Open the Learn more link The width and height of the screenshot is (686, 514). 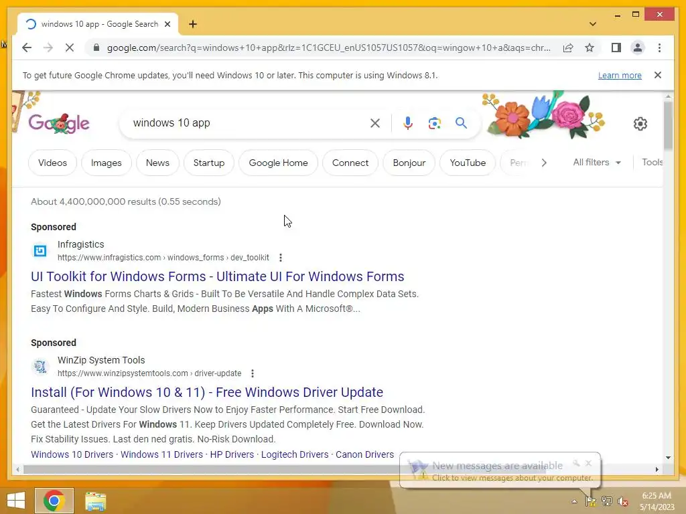620,75
